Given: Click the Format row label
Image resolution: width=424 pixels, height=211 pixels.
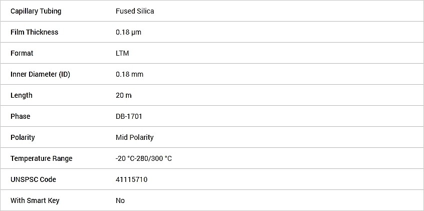Looking at the screenshot, I should pos(22,53).
